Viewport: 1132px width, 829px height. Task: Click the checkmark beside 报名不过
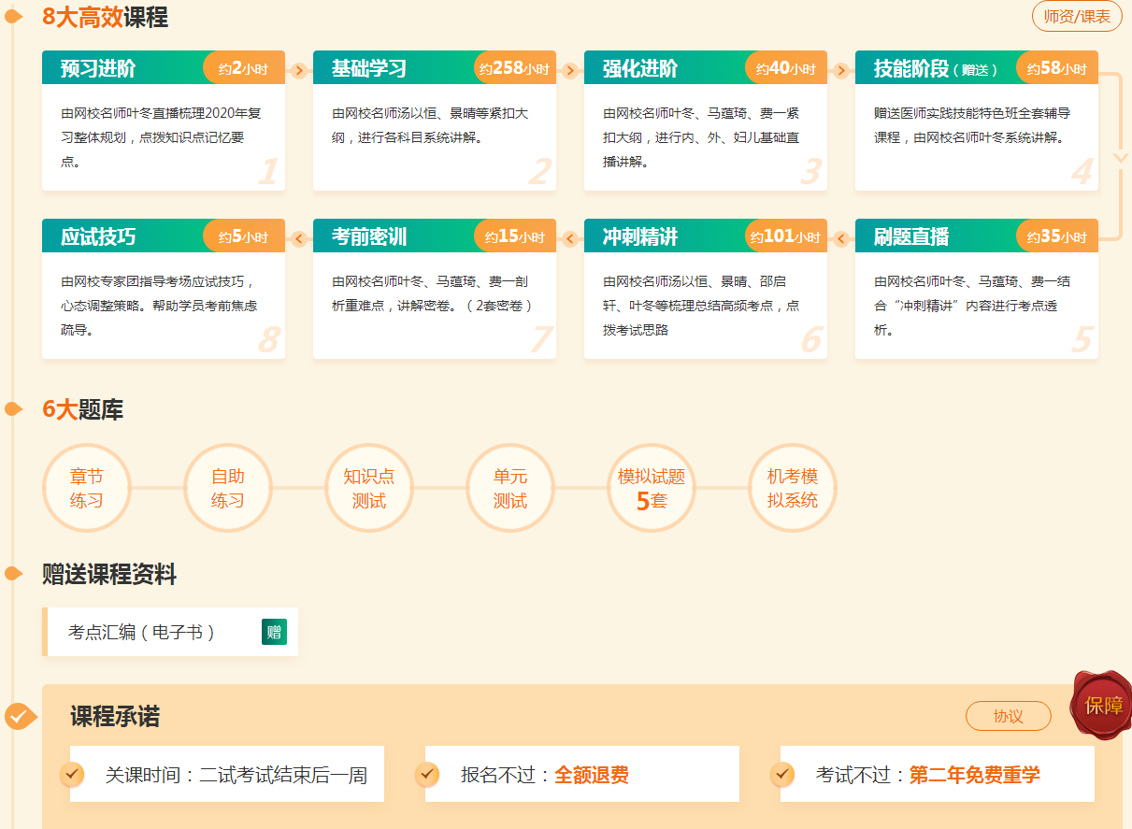click(427, 774)
